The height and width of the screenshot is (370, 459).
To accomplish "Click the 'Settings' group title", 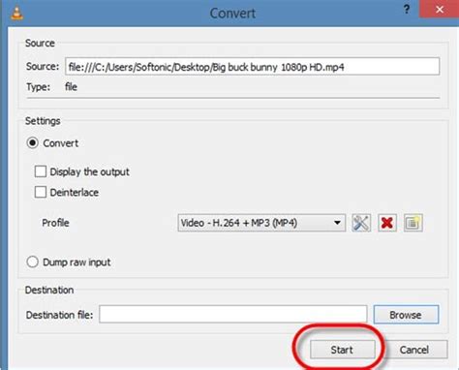I will (43, 121).
